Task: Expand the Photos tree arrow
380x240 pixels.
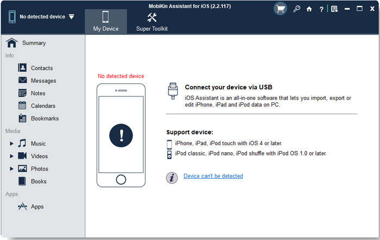Action: click(11, 168)
